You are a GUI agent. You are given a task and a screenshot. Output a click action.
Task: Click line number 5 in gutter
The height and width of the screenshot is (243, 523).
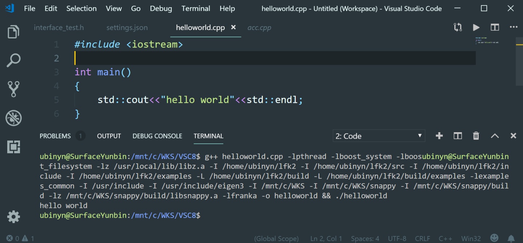coord(56,100)
